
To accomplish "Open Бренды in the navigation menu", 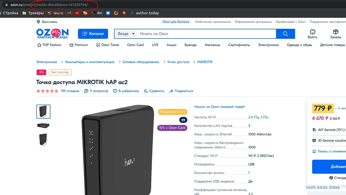I will coord(191,45).
